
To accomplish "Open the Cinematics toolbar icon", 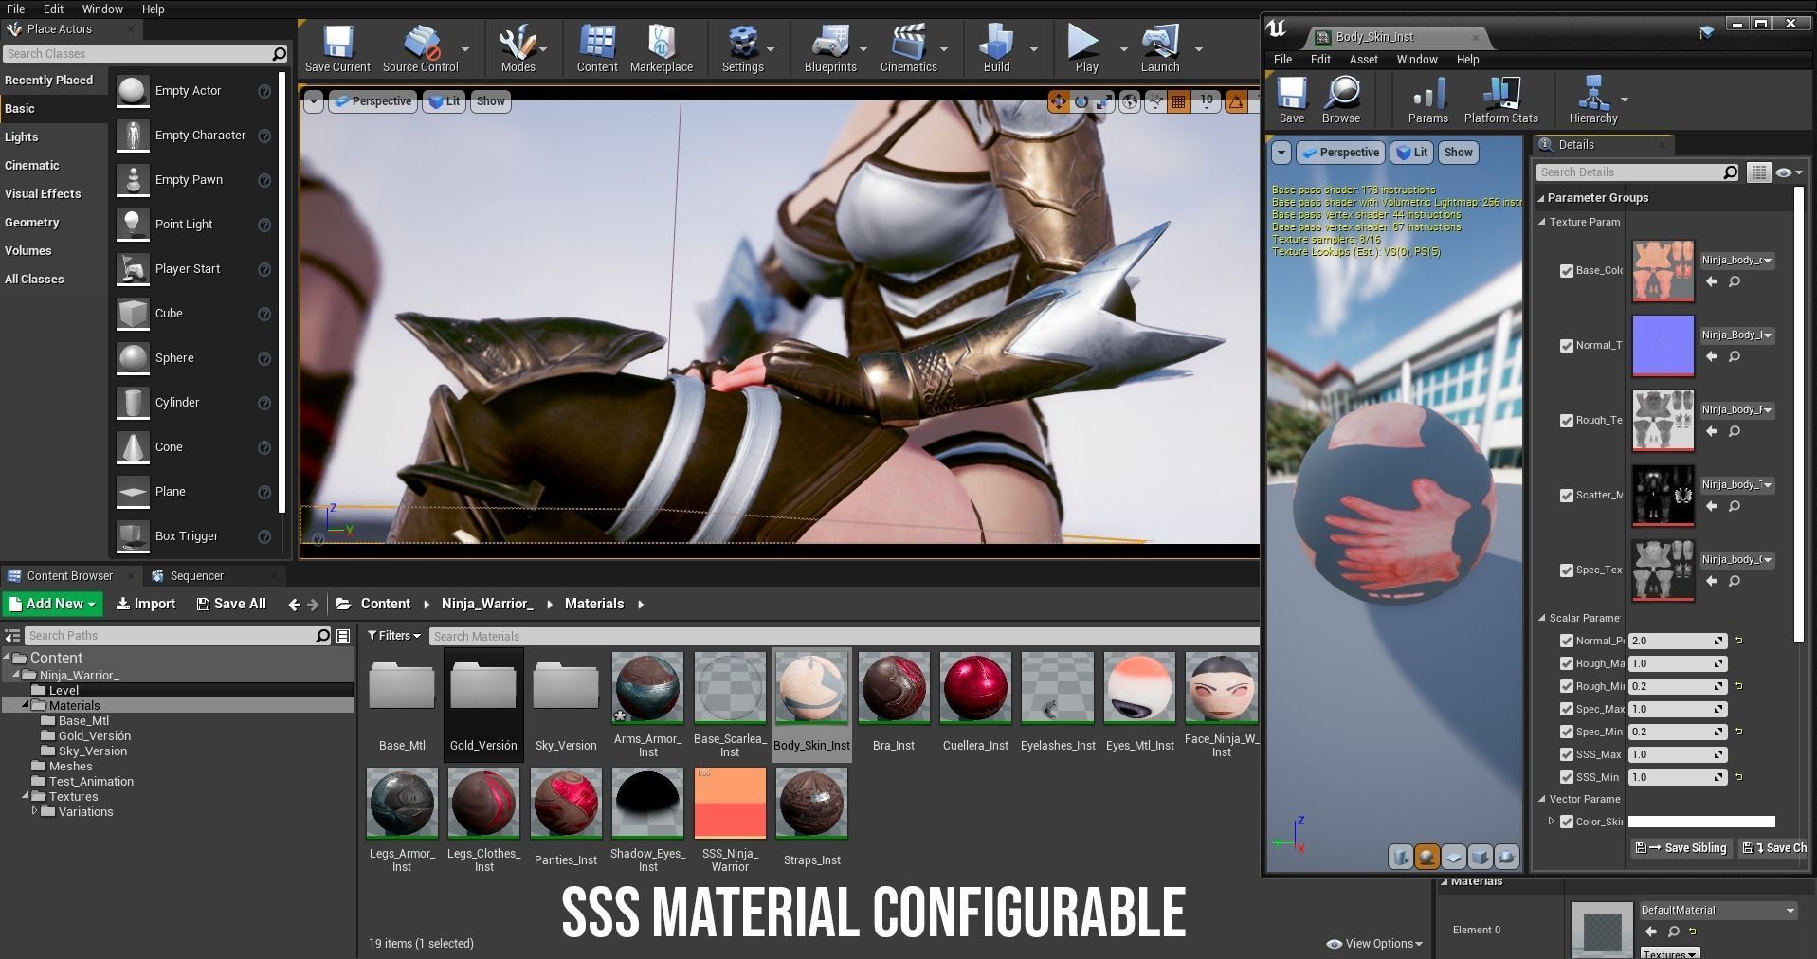I will click(909, 49).
